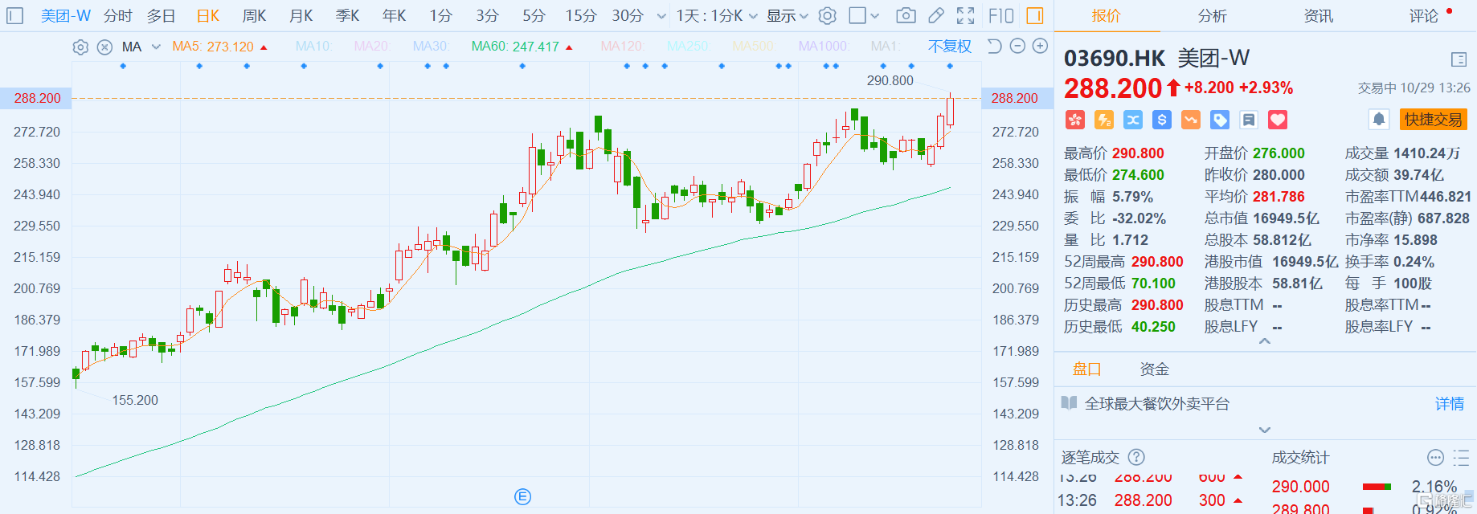
Task: Open 不复权 price adjustment selector
Action: [x=950, y=47]
